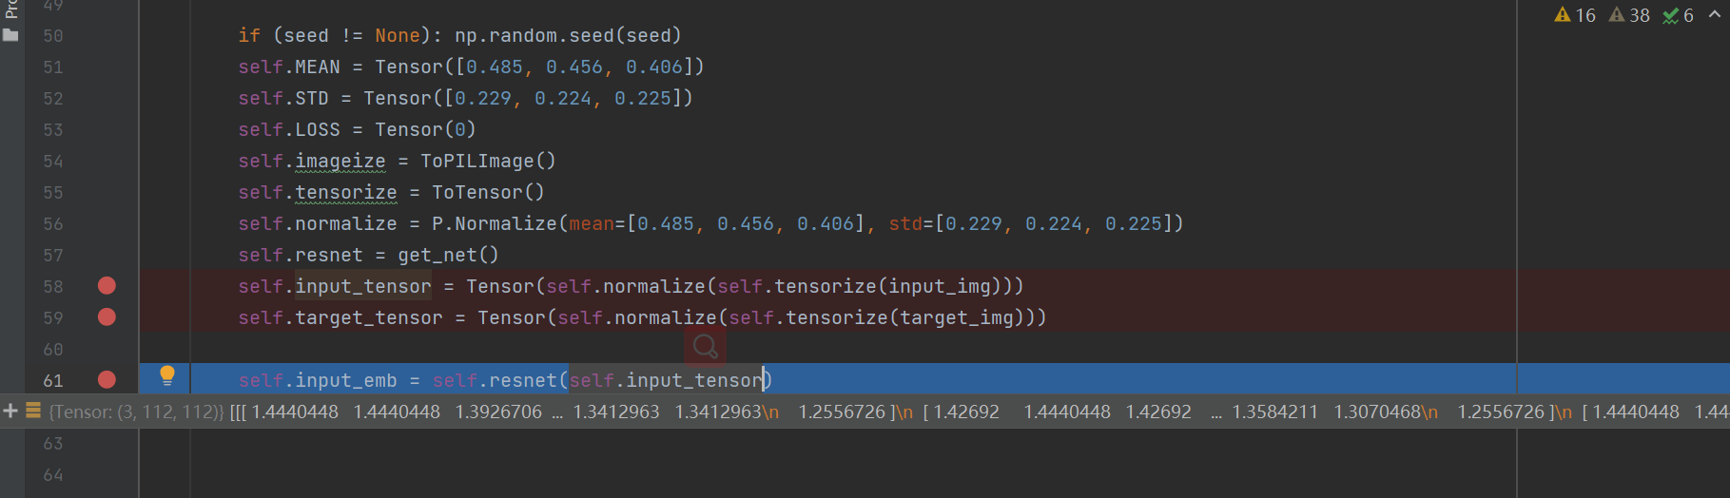This screenshot has height=498, width=1730.
Task: Click gutter line number 57
Action: pyautogui.click(x=53, y=255)
